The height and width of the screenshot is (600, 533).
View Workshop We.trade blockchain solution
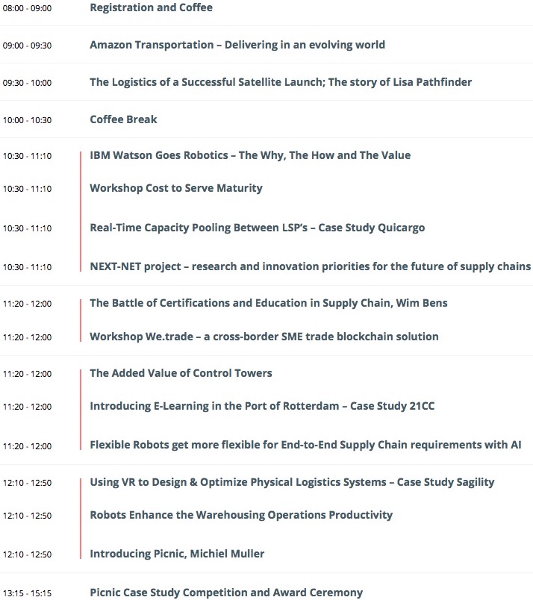click(264, 337)
